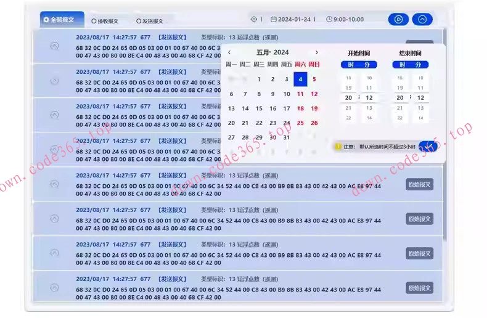Click the circular icon of the sixth message row
Viewport: 487px width, 318px height.
coord(54,219)
